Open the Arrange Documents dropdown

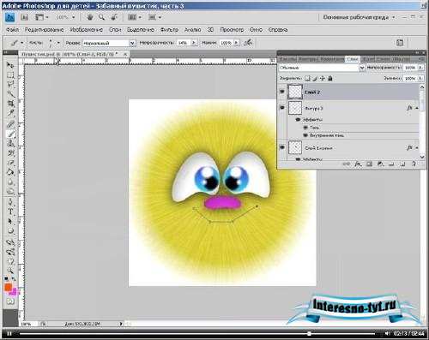tap(135, 17)
